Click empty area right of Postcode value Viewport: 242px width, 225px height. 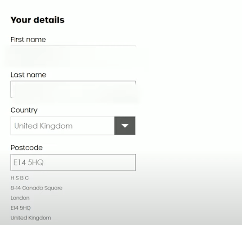point(90,162)
